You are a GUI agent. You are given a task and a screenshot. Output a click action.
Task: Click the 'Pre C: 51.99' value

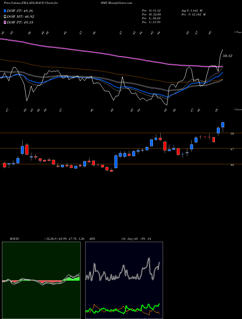[152, 22]
